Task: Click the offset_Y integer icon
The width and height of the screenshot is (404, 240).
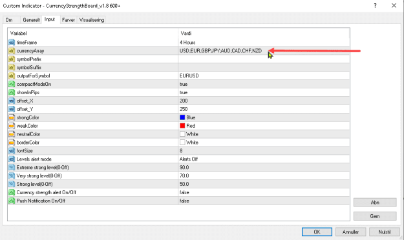Action: [x=12, y=109]
